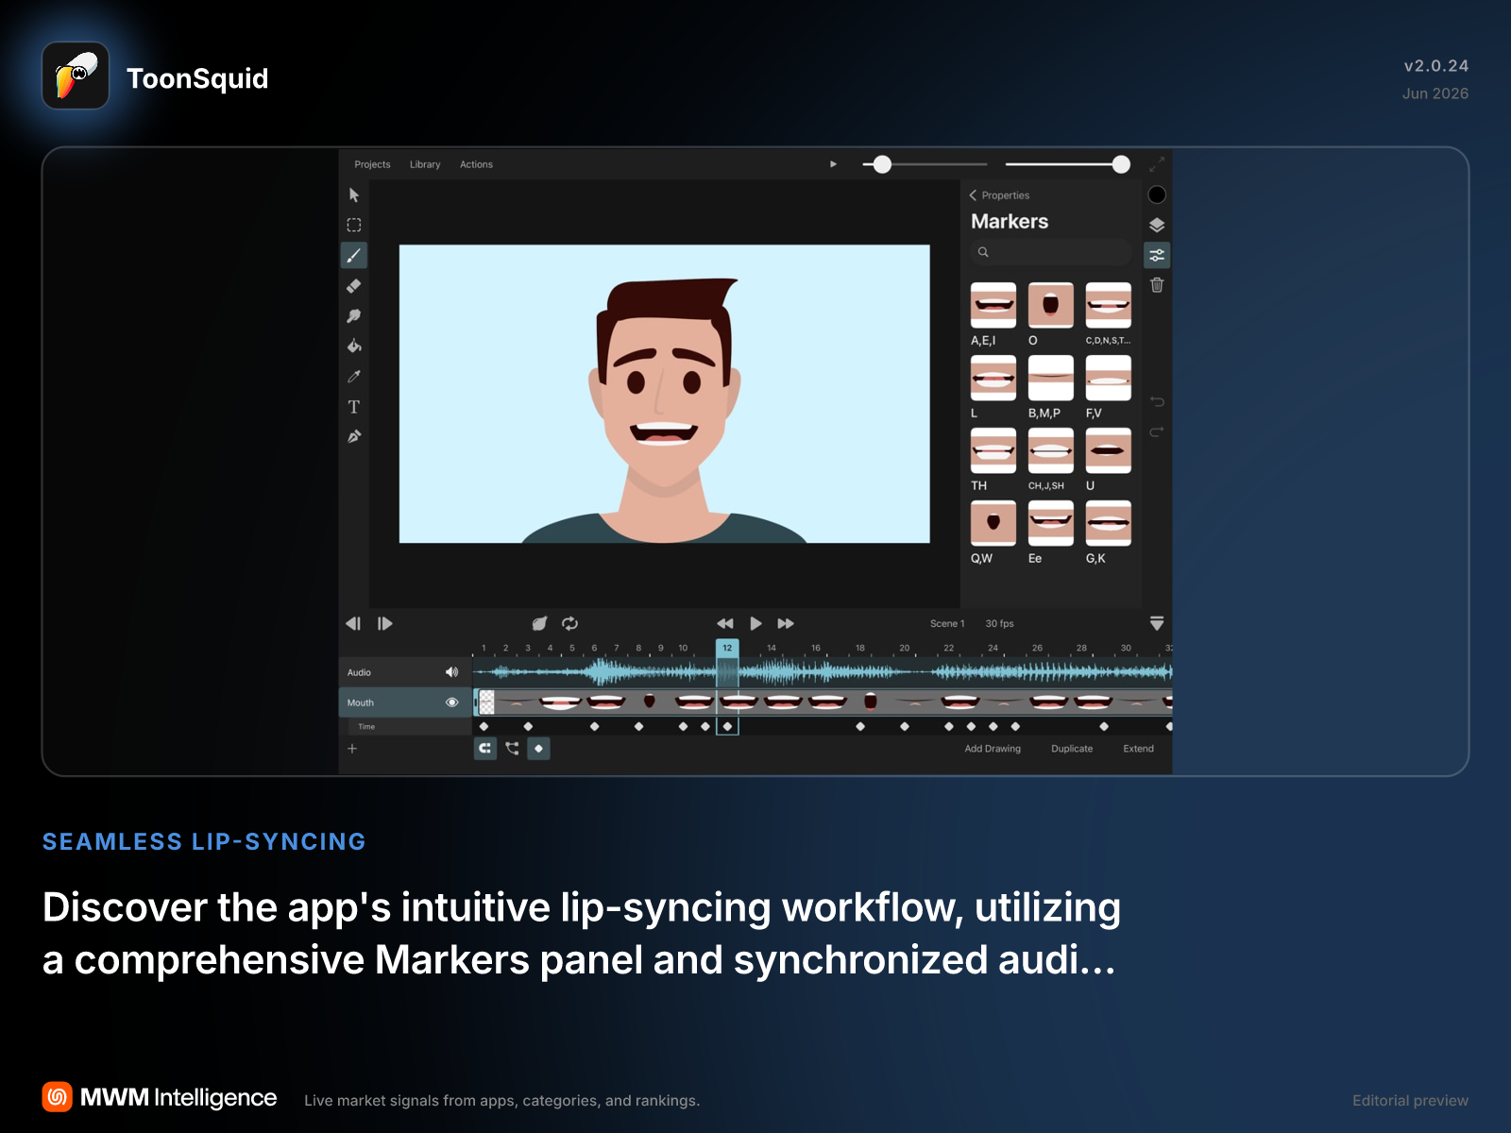Click the Duplicate button

(1072, 749)
